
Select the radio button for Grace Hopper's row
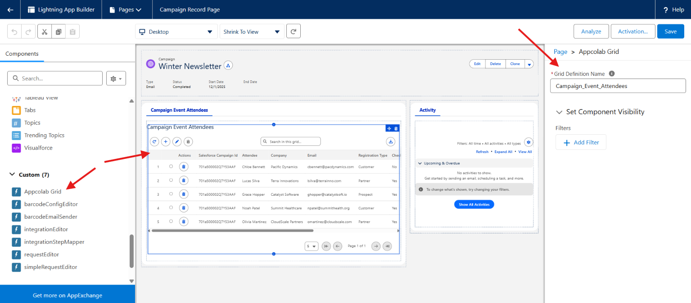pos(171,194)
